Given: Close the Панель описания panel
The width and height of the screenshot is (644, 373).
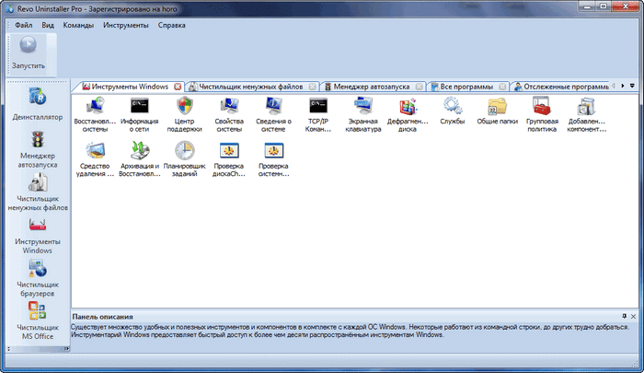Looking at the screenshot, I should [633, 316].
